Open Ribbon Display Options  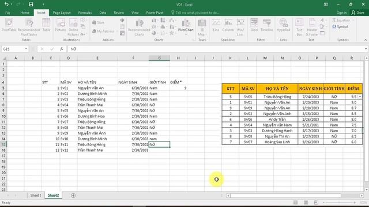[326, 4]
